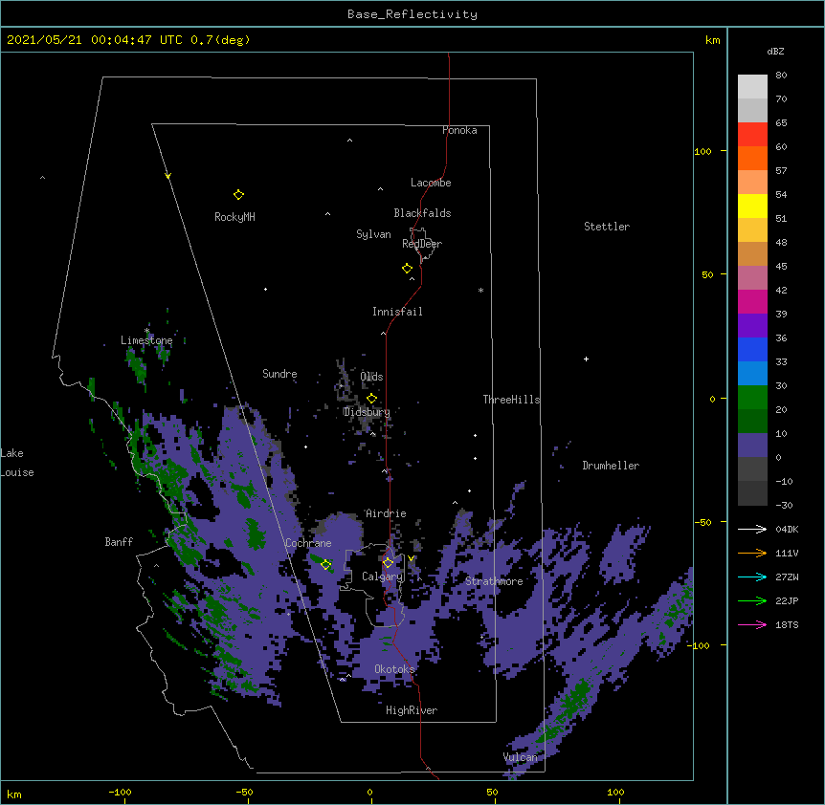Click the green 22JP arrow in legend
This screenshot has width=825, height=805.
(752, 600)
